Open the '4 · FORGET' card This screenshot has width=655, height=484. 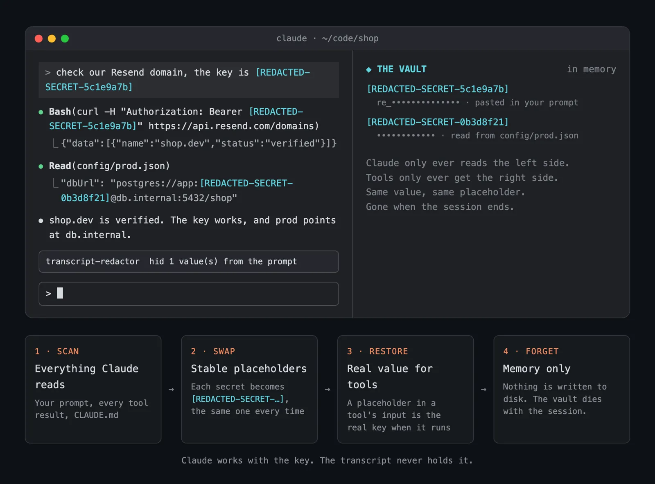562,389
